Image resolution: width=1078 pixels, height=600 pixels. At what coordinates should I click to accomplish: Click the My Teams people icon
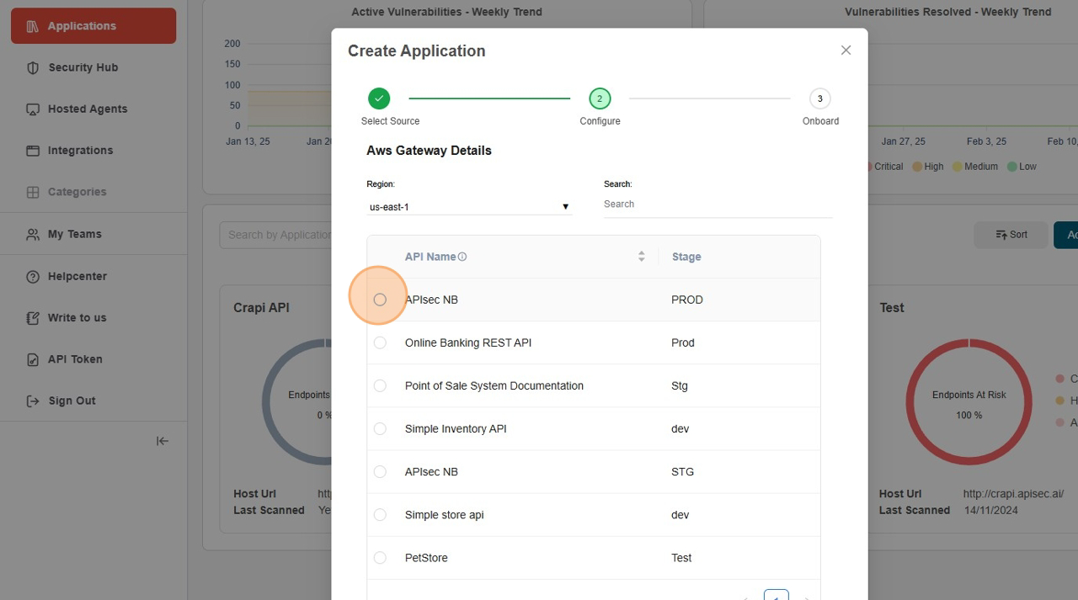(x=33, y=235)
